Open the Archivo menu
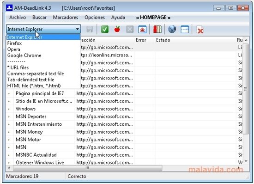This screenshot has height=184, width=254. coord(18,18)
